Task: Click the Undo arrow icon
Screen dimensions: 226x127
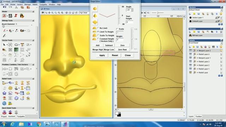Action: 5,7
